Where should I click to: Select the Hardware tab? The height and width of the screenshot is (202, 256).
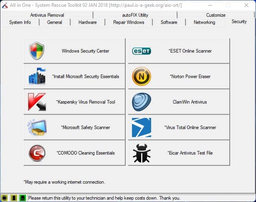[87, 22]
